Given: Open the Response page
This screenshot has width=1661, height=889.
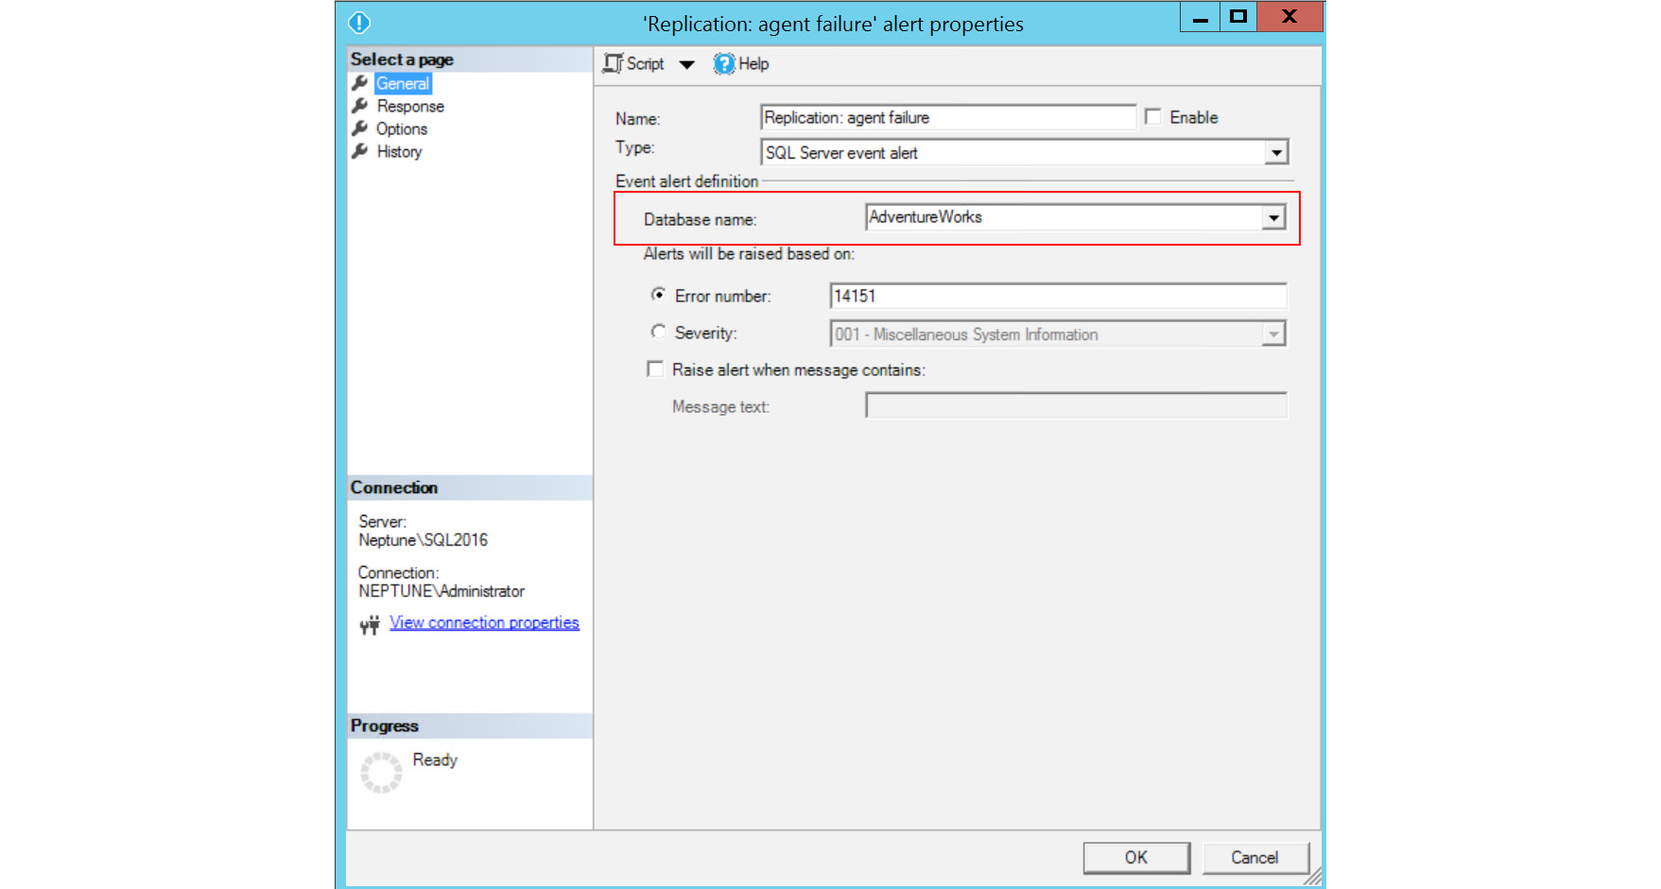Looking at the screenshot, I should (x=410, y=106).
